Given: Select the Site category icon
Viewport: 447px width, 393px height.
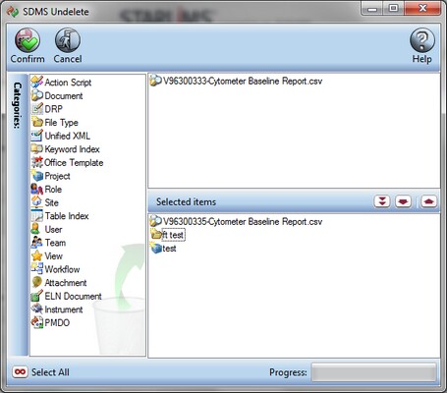Looking at the screenshot, I should point(37,202).
